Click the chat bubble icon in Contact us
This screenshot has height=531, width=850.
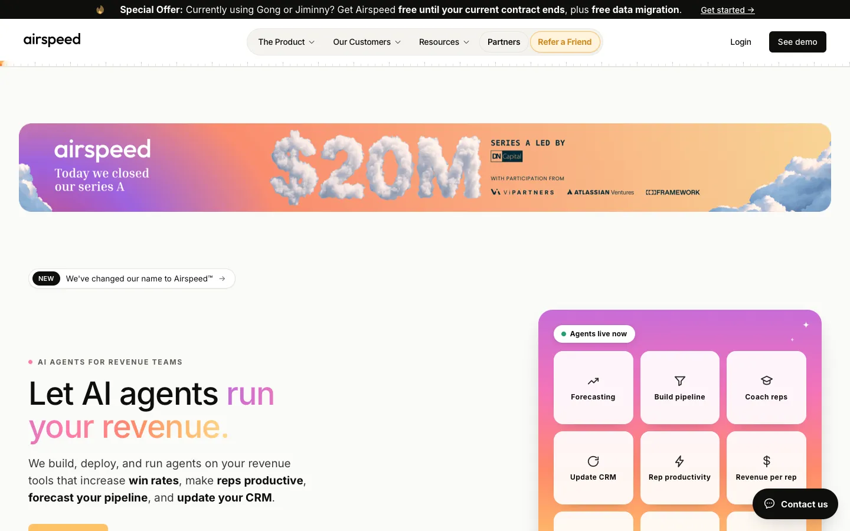point(769,504)
